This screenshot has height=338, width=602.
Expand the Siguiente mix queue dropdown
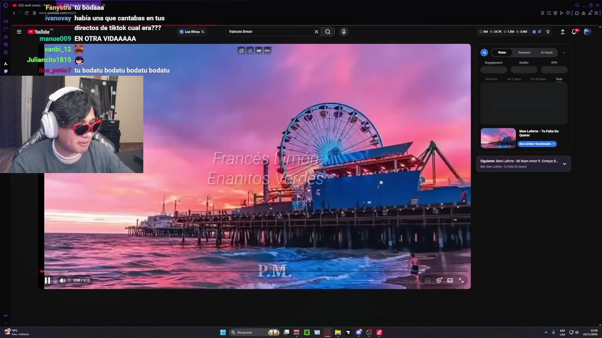(564, 164)
